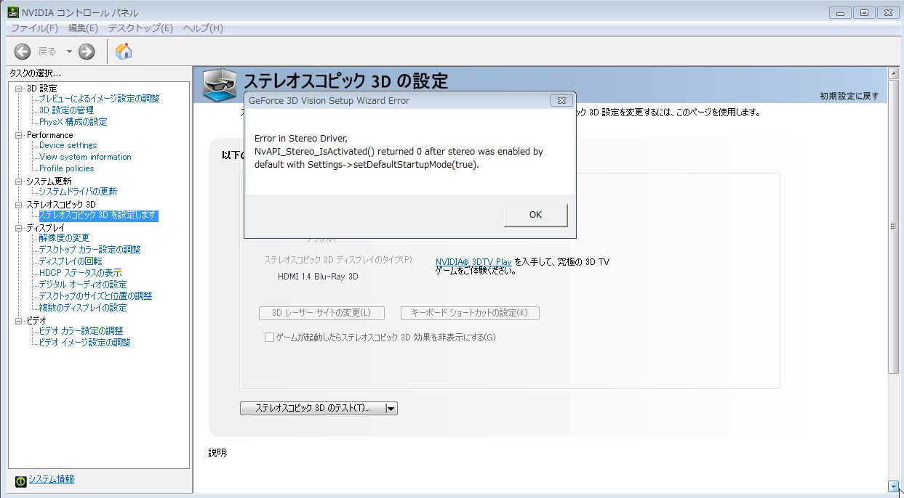The width and height of the screenshot is (904, 498).
Task: Select プレビューによるイメージ設定の調整
Action: [99, 99]
